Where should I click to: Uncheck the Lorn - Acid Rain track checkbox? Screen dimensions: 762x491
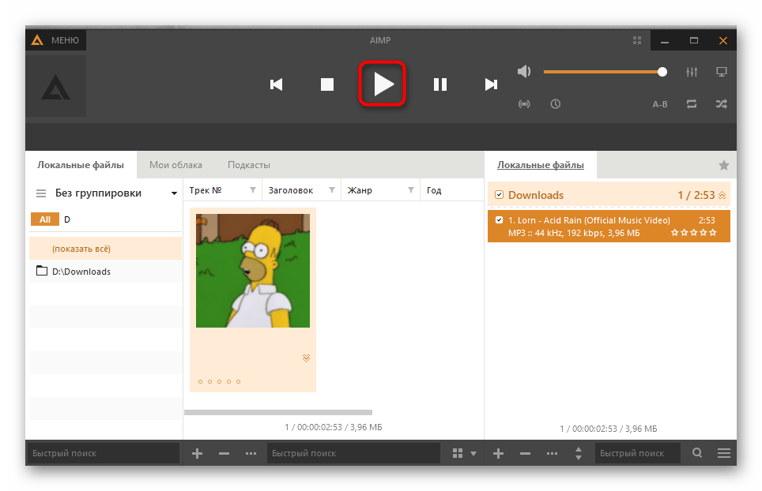(499, 220)
